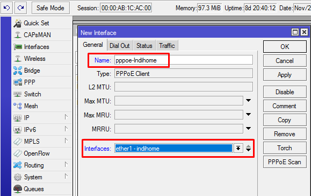
Task: Click the OpenFlow tag icon
Action: click(x=18, y=153)
